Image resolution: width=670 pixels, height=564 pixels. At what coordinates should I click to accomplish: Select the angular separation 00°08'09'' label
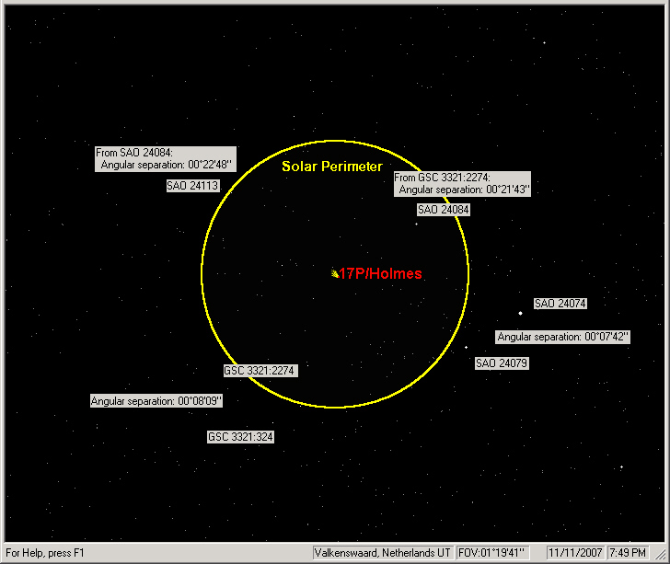click(156, 401)
